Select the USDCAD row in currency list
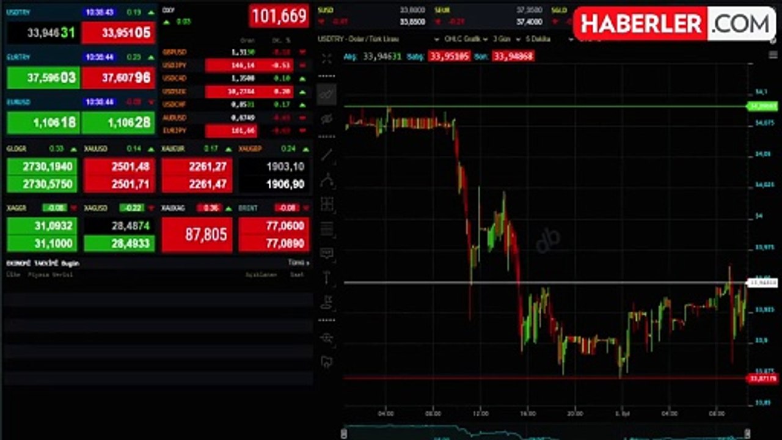The width and height of the screenshot is (782, 440). (x=234, y=78)
